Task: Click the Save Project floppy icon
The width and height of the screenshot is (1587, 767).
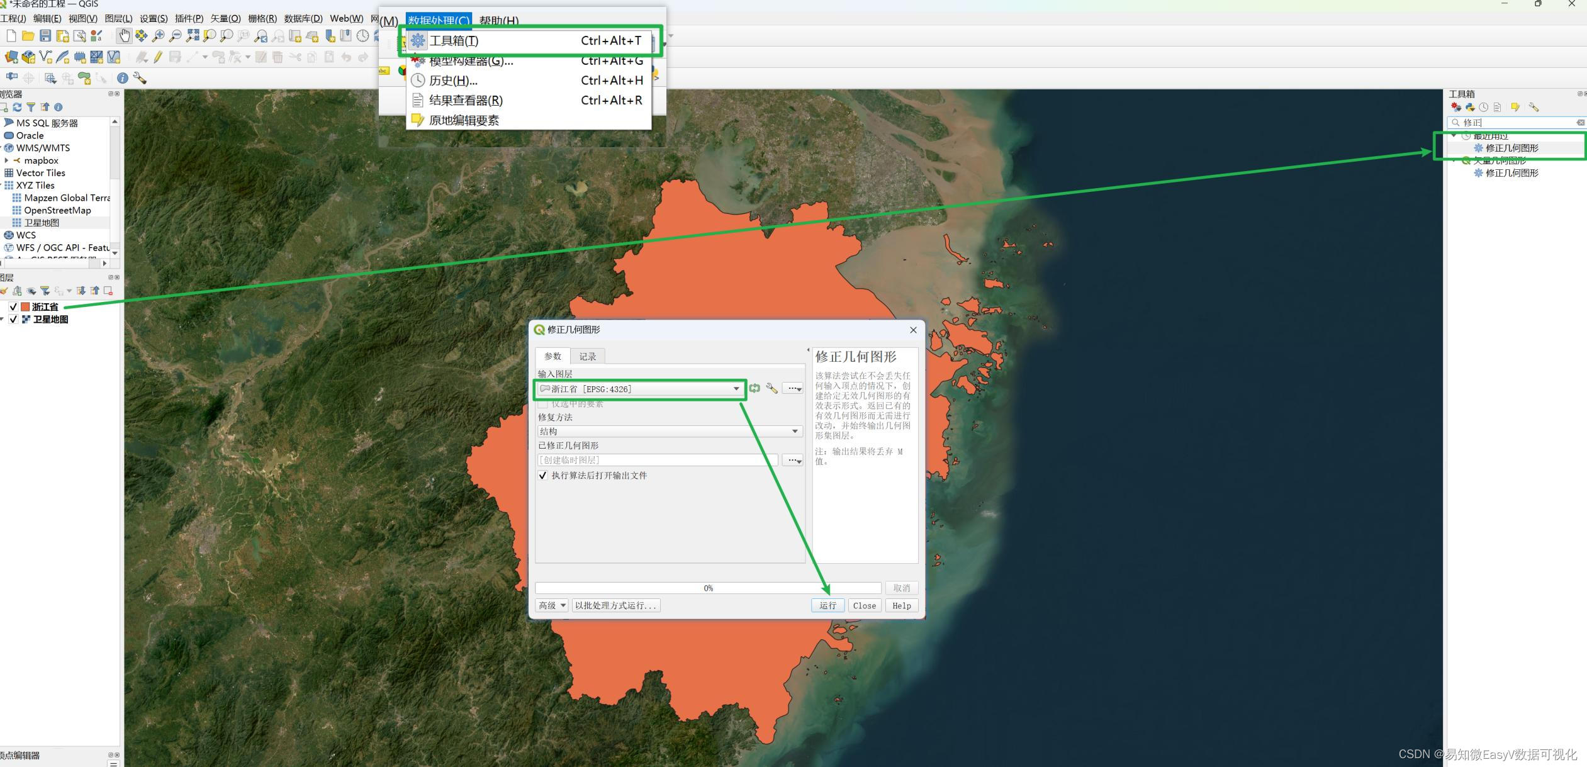Action: [45, 36]
